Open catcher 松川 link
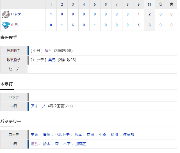This screenshot has width=180, height=153. (x=115, y=135)
